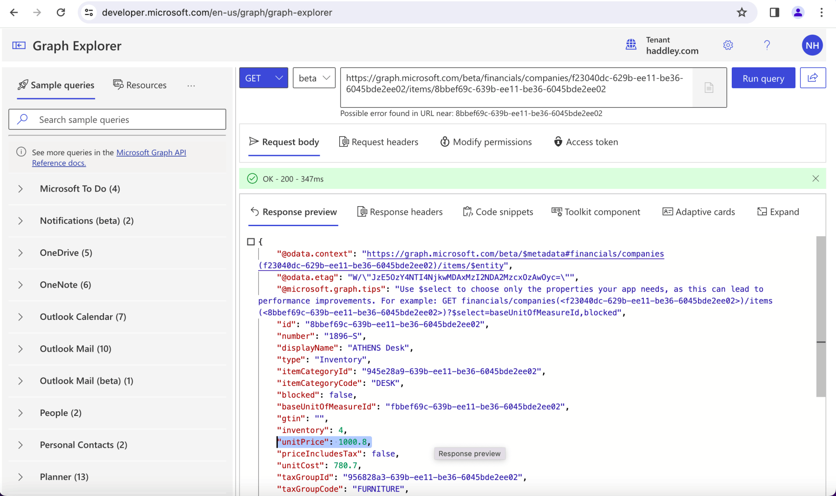Expand the Outlook Mail (10) category
Viewport: 836px width, 496px height.
76,349
